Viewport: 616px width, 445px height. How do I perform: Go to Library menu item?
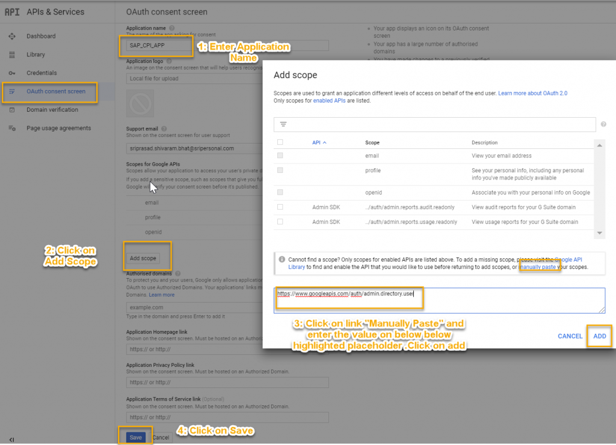[x=35, y=55]
